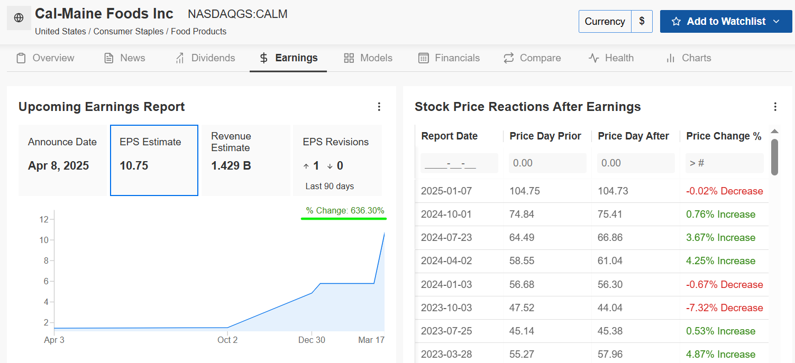The height and width of the screenshot is (363, 795).
Task: Click the globe icon beside Cal-Maine Foods
Action: pos(19,18)
